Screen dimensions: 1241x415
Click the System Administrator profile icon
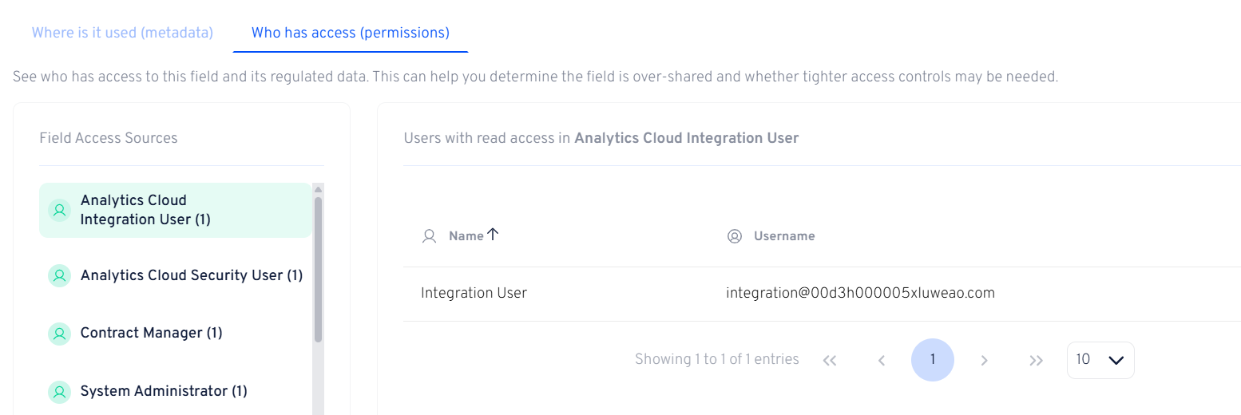(59, 392)
